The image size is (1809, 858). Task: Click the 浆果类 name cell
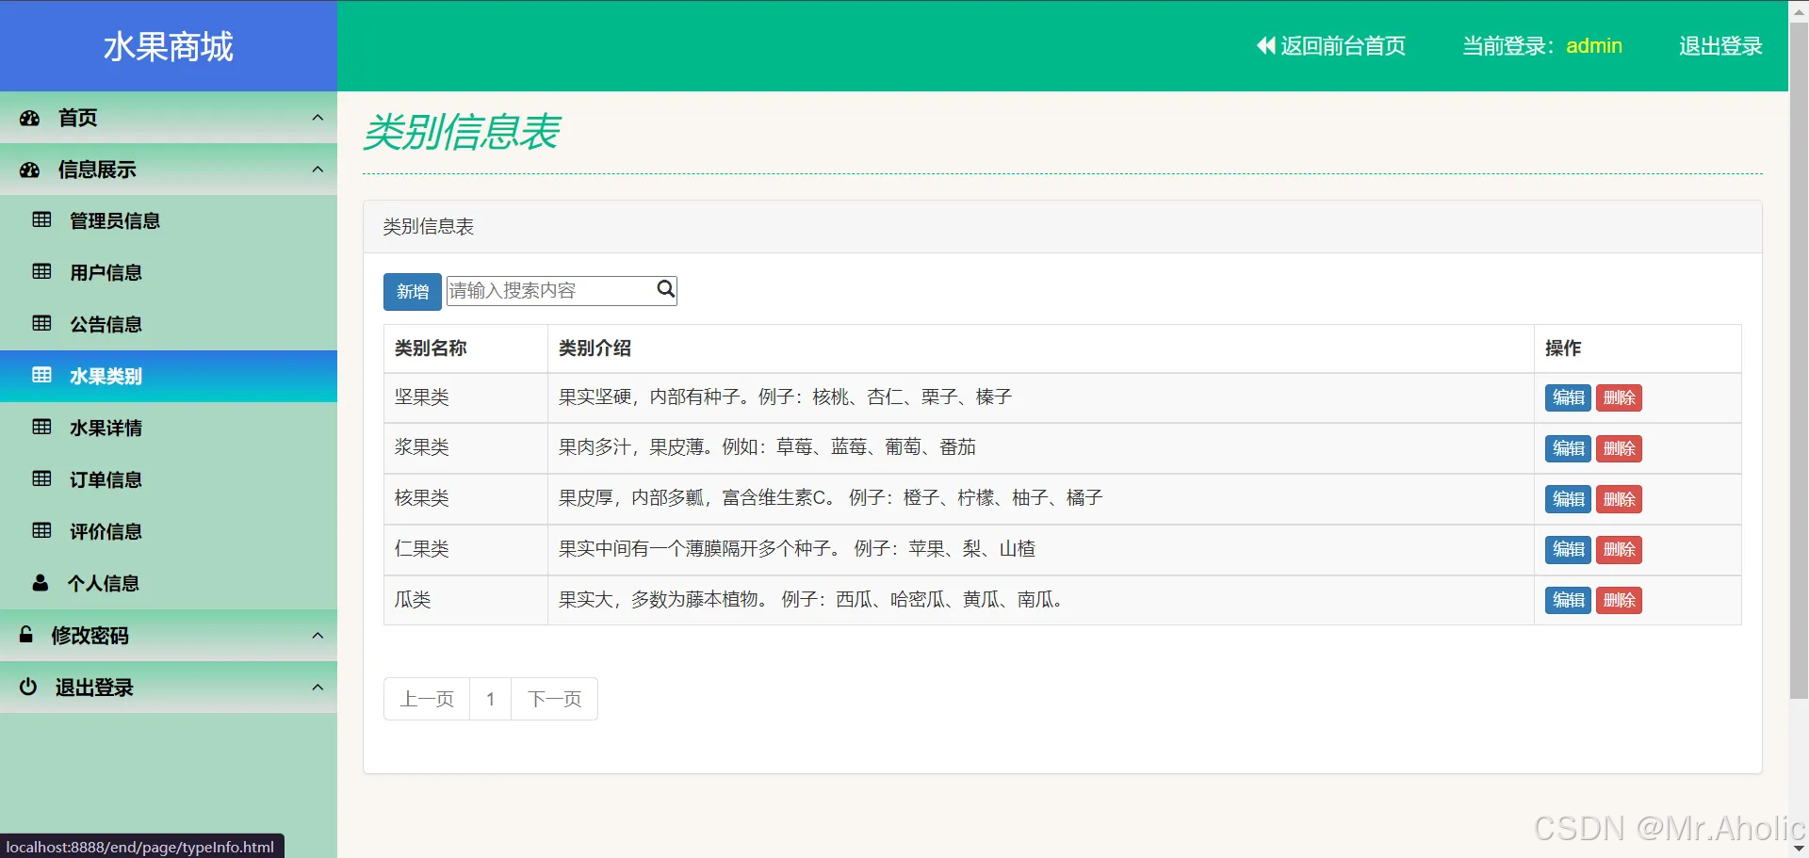(x=465, y=448)
